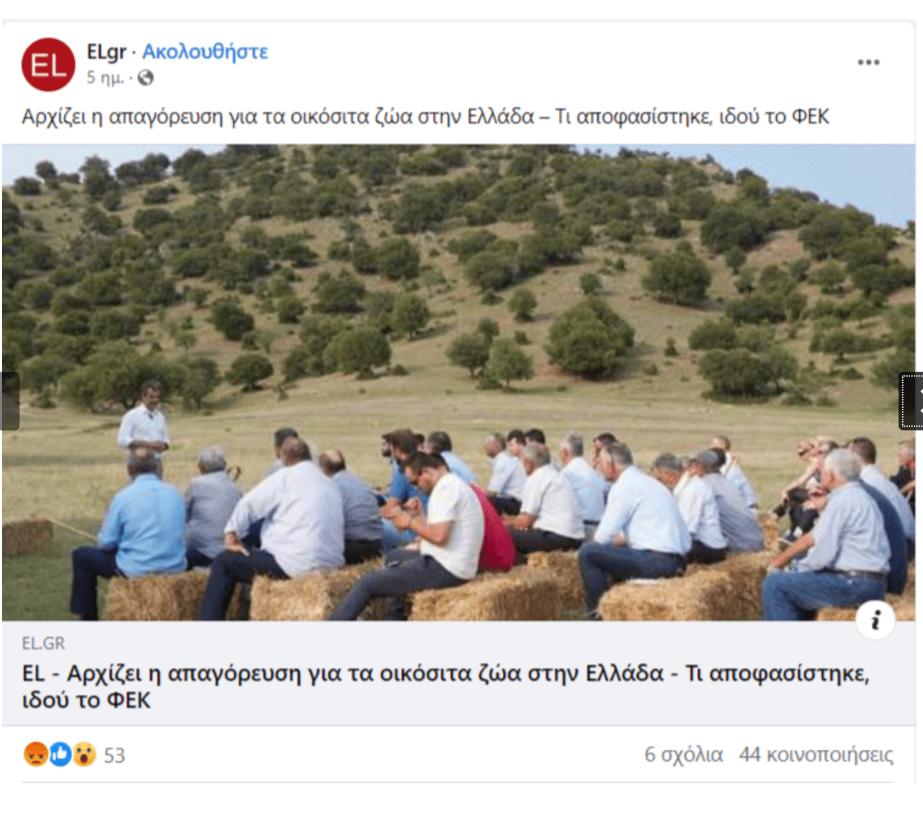This screenshot has width=923, height=818.
Task: Click the wow reaction emoji
Action: tap(84, 754)
